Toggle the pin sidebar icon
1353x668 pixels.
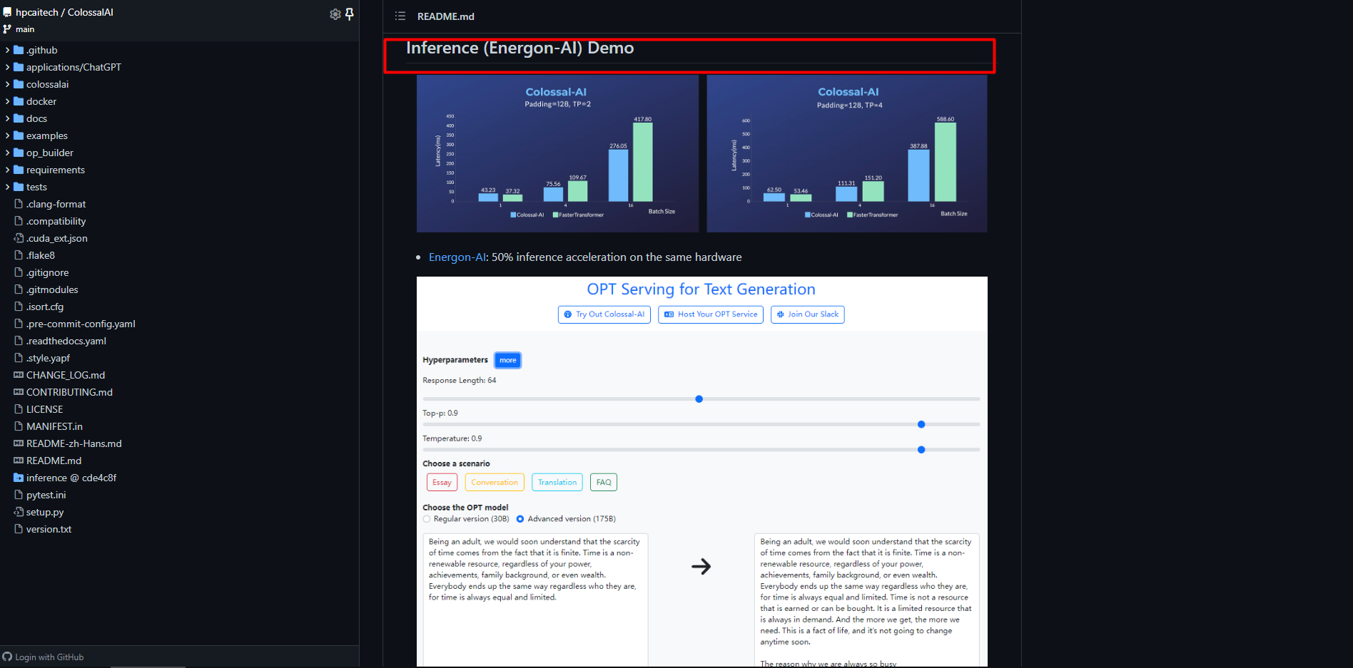point(350,14)
